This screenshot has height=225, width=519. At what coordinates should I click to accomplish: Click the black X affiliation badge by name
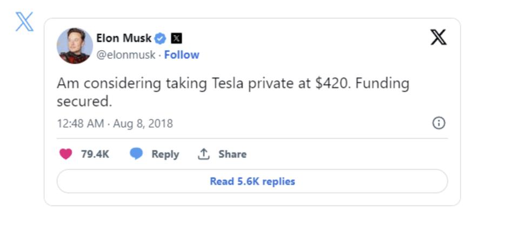pos(176,38)
